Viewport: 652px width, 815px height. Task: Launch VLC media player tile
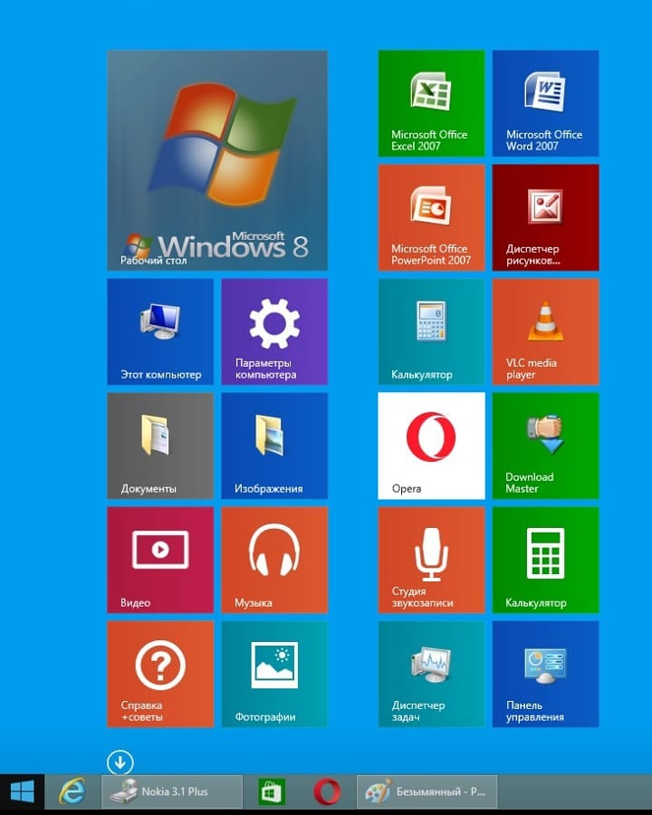coord(545,331)
